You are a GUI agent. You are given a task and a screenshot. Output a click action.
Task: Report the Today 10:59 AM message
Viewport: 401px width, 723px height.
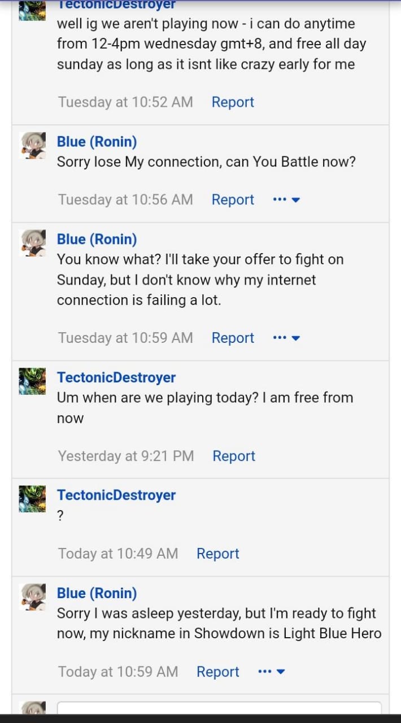pos(218,672)
